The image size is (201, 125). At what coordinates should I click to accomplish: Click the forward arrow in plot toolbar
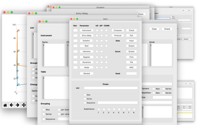(17, 105)
